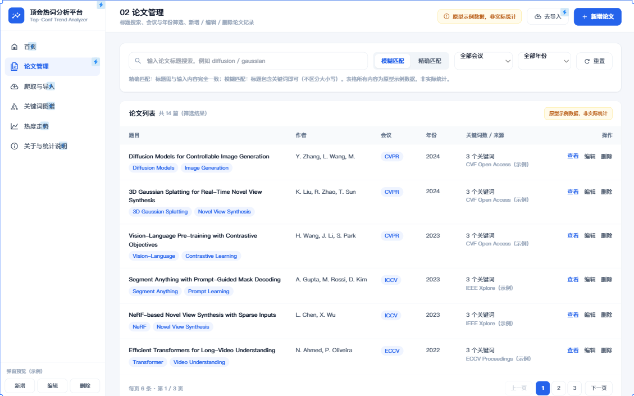The image size is (634, 396).
Task: Click the 新增 dialog preview button
Action: coord(20,386)
